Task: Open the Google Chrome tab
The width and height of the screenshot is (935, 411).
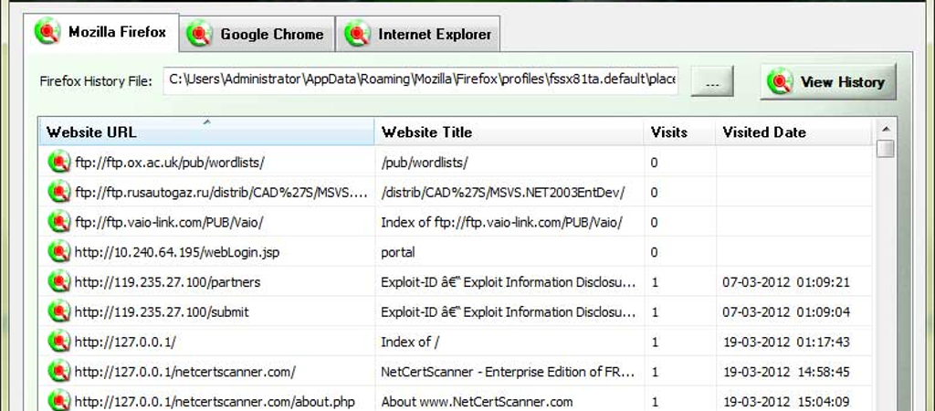Action: 257,34
